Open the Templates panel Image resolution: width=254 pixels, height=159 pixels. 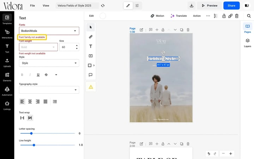(7, 19)
